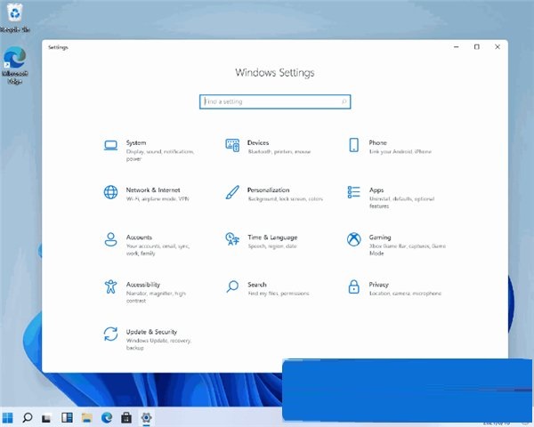Open Microsoft Store from the taskbar

(x=126, y=416)
